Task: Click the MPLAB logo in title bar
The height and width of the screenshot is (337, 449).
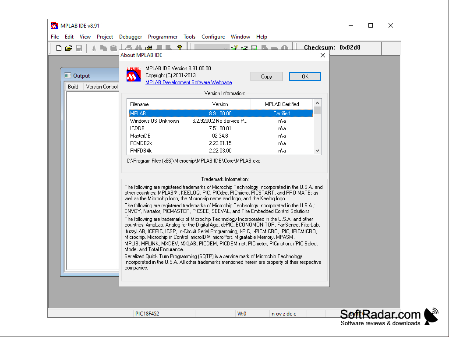Action: [x=54, y=25]
